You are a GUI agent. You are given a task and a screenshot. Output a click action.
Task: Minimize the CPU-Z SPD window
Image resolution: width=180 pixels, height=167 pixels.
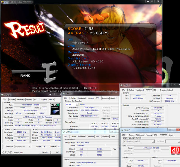click(112, 93)
